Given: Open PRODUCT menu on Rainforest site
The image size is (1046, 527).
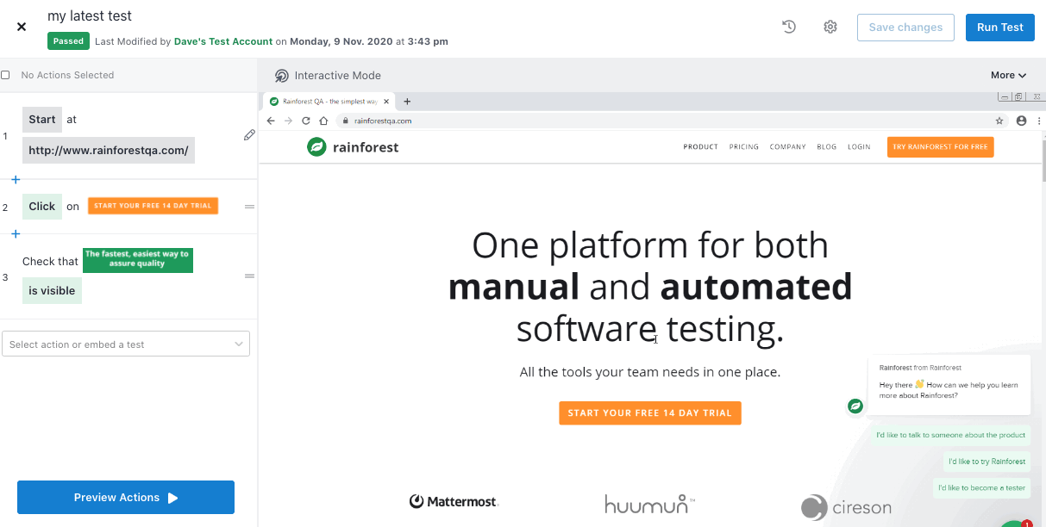Looking at the screenshot, I should [x=700, y=147].
